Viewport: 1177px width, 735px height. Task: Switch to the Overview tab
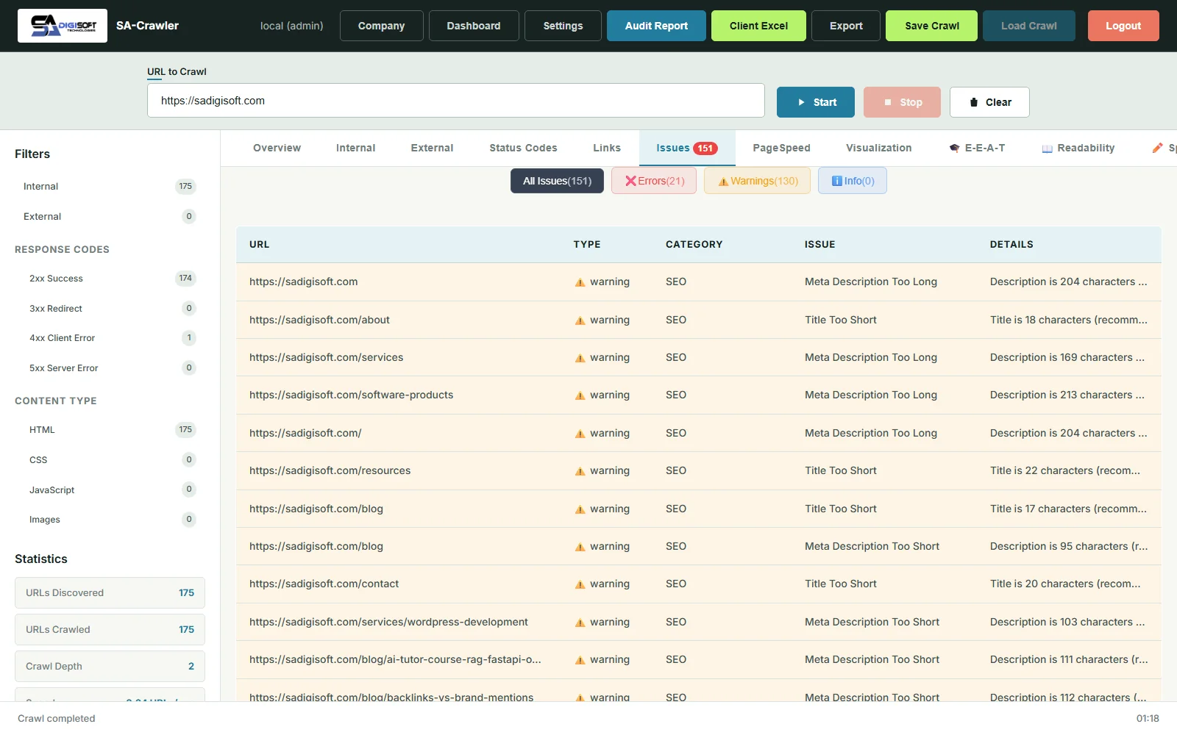click(x=277, y=148)
